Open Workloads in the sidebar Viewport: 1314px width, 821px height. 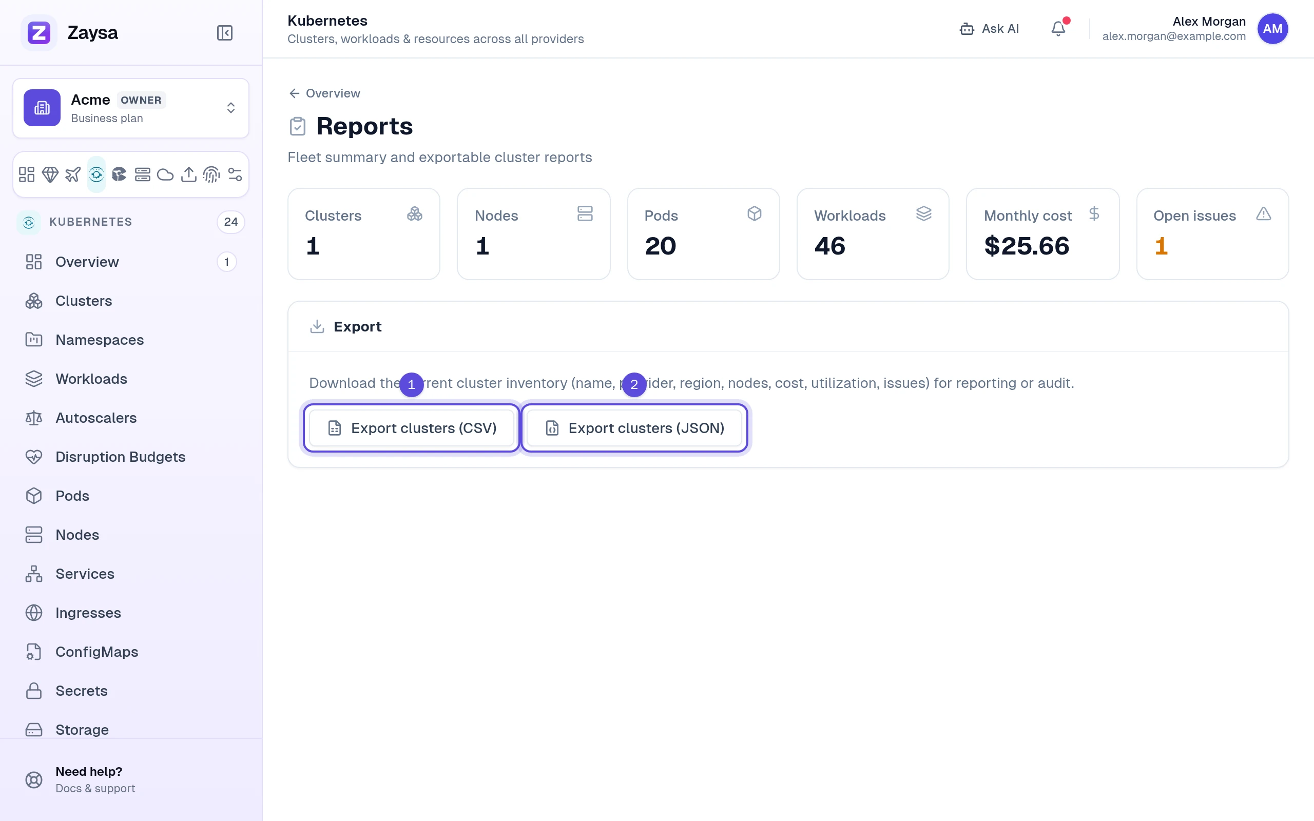(x=130, y=379)
